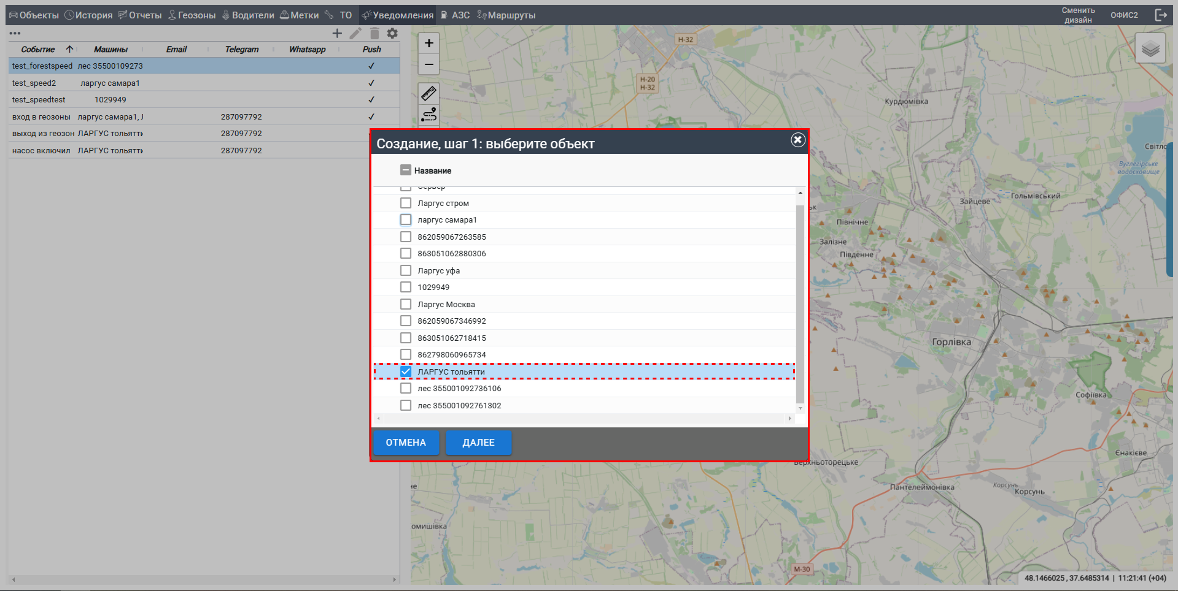Screen dimensions: 1178x591
Task: Click the ДАЛЕЕ button
Action: [478, 443]
